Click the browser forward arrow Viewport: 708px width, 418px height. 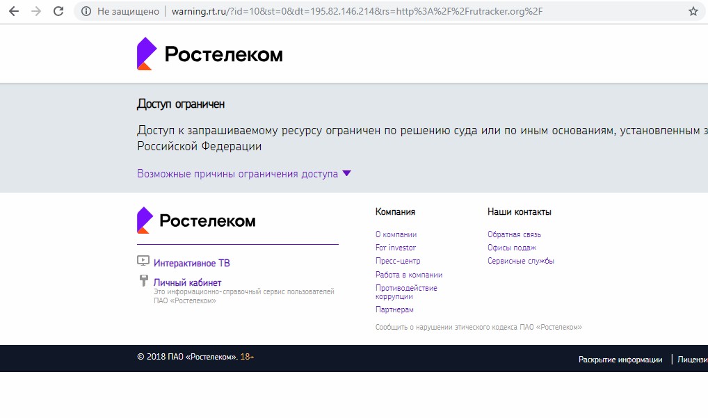[36, 11]
